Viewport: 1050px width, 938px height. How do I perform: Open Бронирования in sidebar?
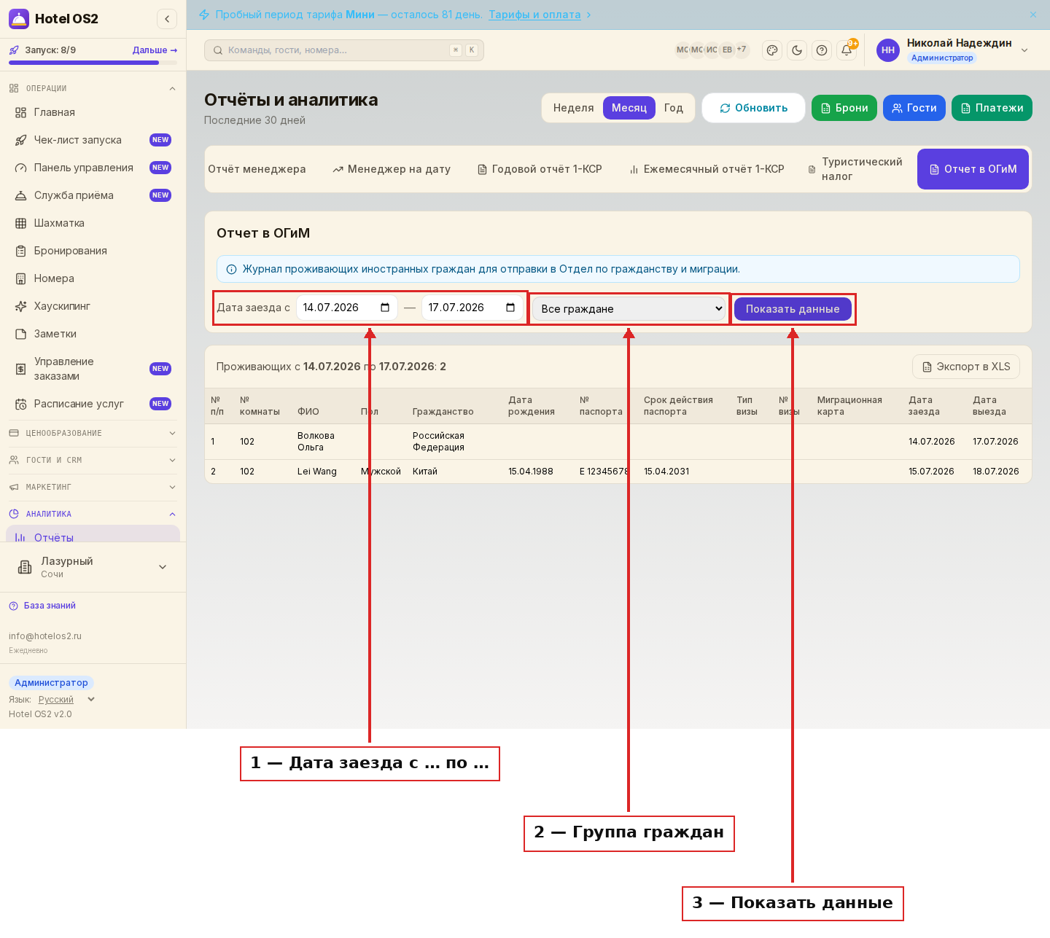[x=93, y=251]
